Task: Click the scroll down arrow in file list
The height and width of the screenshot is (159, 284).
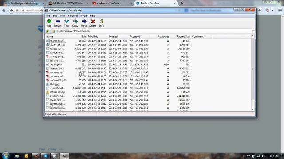Action: click(x=252, y=109)
